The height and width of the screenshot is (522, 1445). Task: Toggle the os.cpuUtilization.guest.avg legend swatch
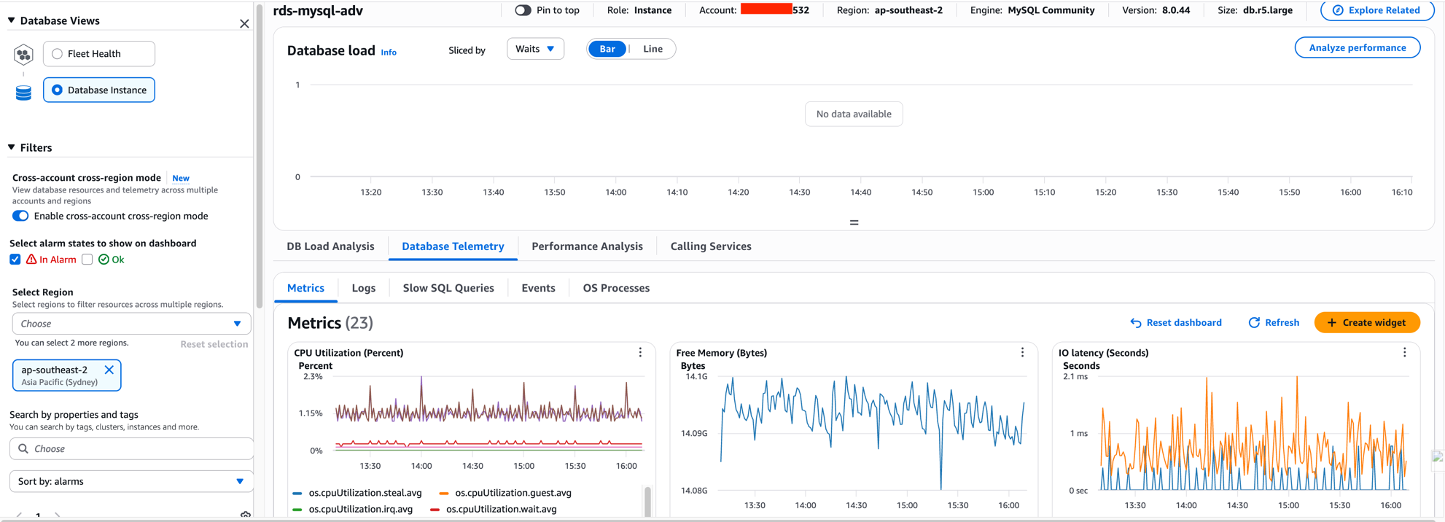point(444,494)
